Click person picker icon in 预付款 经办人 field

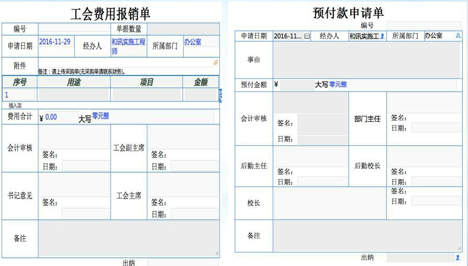point(382,36)
